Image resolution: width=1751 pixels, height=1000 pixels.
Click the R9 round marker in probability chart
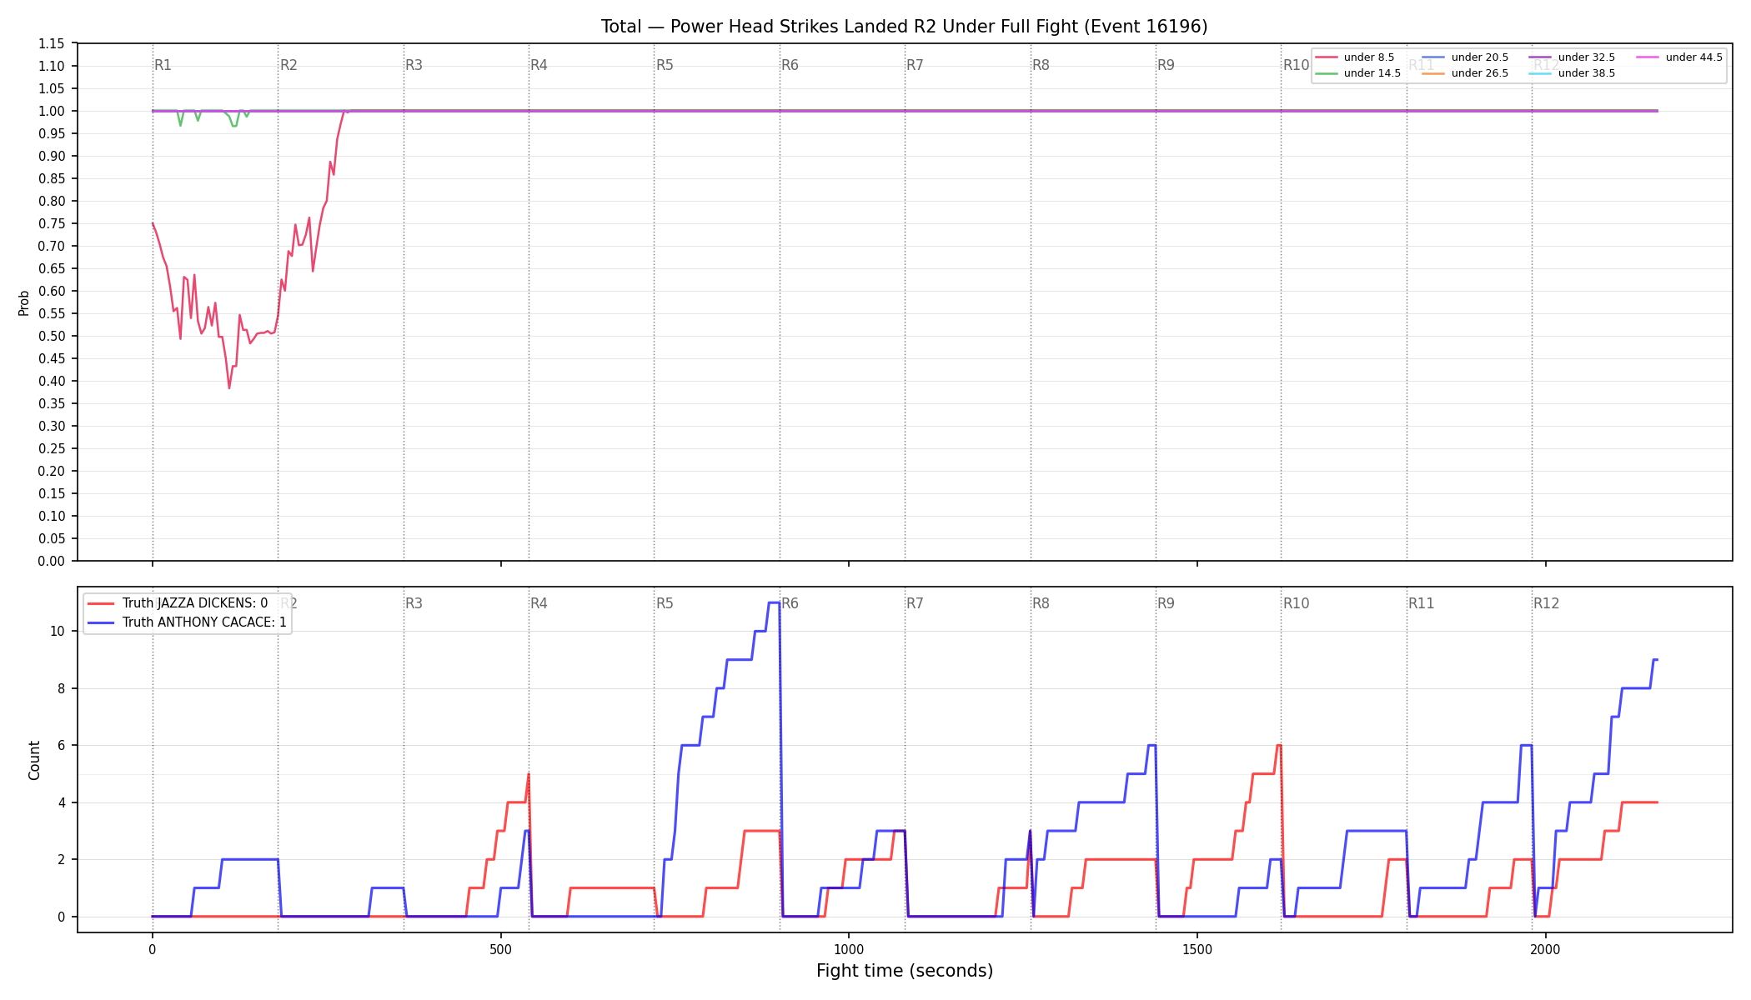(x=1166, y=65)
